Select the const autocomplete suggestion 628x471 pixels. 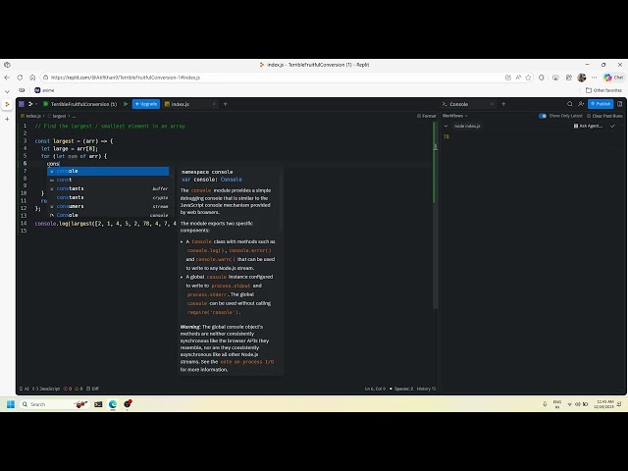(x=108, y=180)
